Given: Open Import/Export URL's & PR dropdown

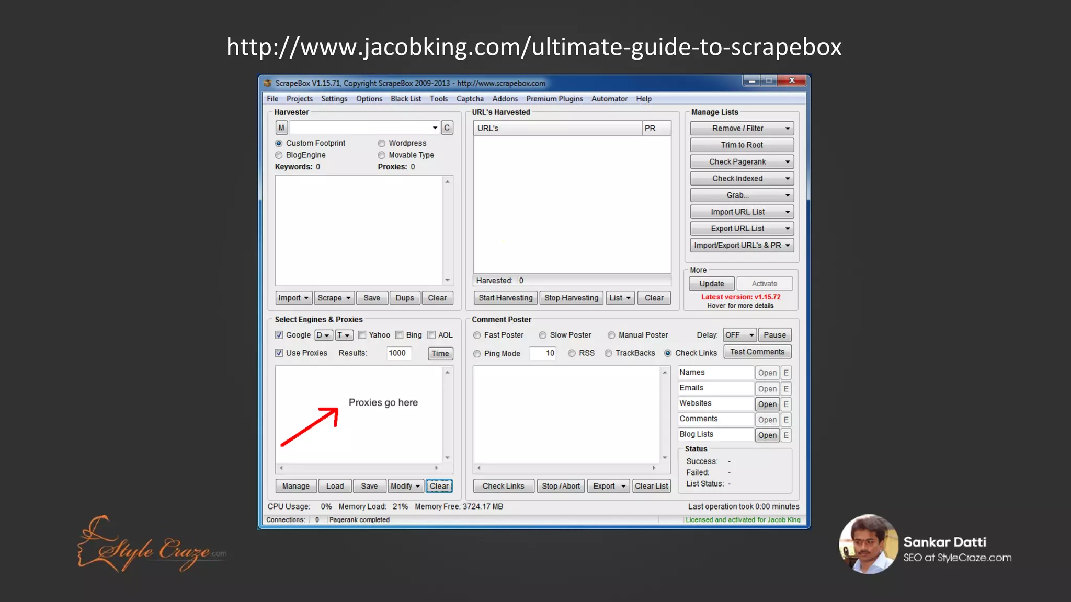Looking at the screenshot, I should [742, 246].
